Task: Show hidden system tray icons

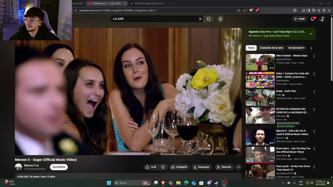Action: pyautogui.click(x=283, y=183)
